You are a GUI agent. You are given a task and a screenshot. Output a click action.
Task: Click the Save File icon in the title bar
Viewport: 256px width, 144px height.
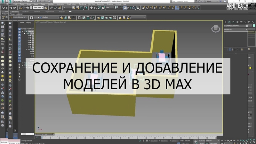pos(37,1)
